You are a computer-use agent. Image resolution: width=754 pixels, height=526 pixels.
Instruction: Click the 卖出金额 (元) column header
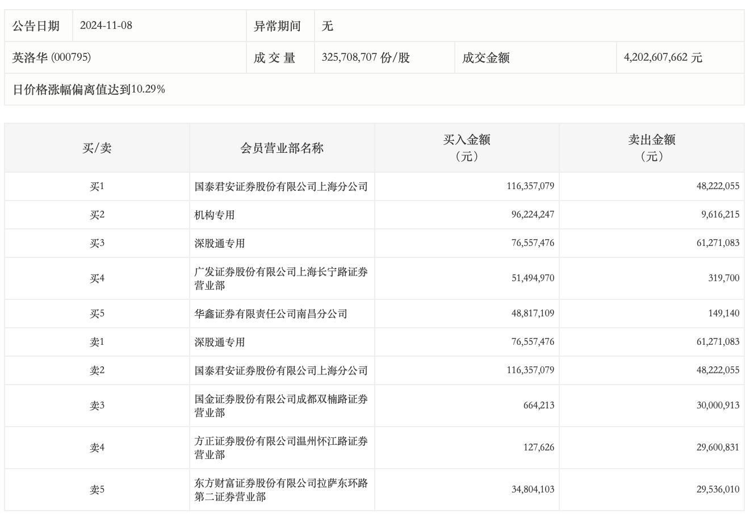point(651,148)
